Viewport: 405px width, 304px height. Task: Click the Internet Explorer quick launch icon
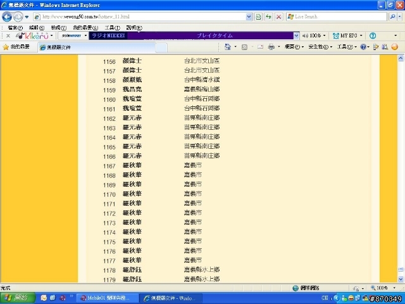tap(53, 298)
